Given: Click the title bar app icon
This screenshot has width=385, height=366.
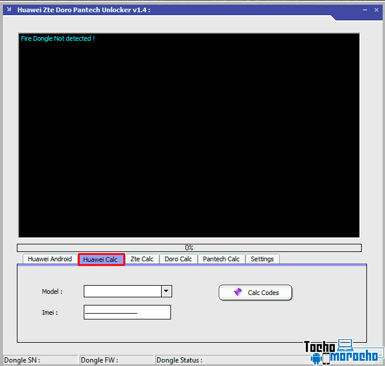Looking at the screenshot, I should (x=9, y=9).
